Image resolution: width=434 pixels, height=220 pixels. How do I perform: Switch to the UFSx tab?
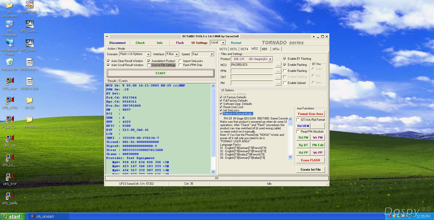[x=276, y=49]
